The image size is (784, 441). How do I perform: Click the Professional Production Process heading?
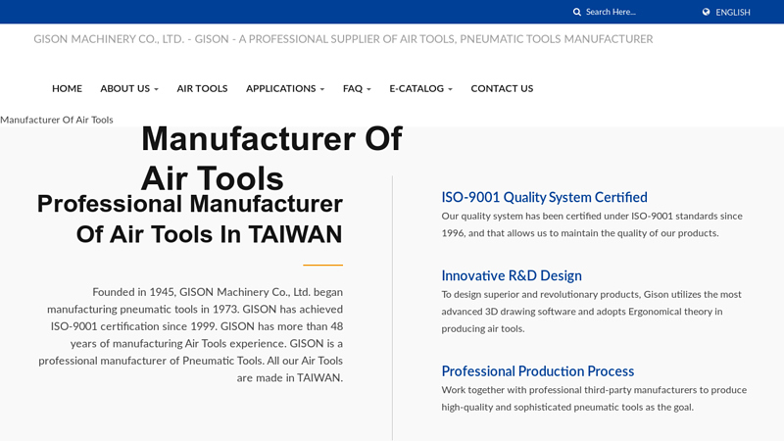click(537, 371)
